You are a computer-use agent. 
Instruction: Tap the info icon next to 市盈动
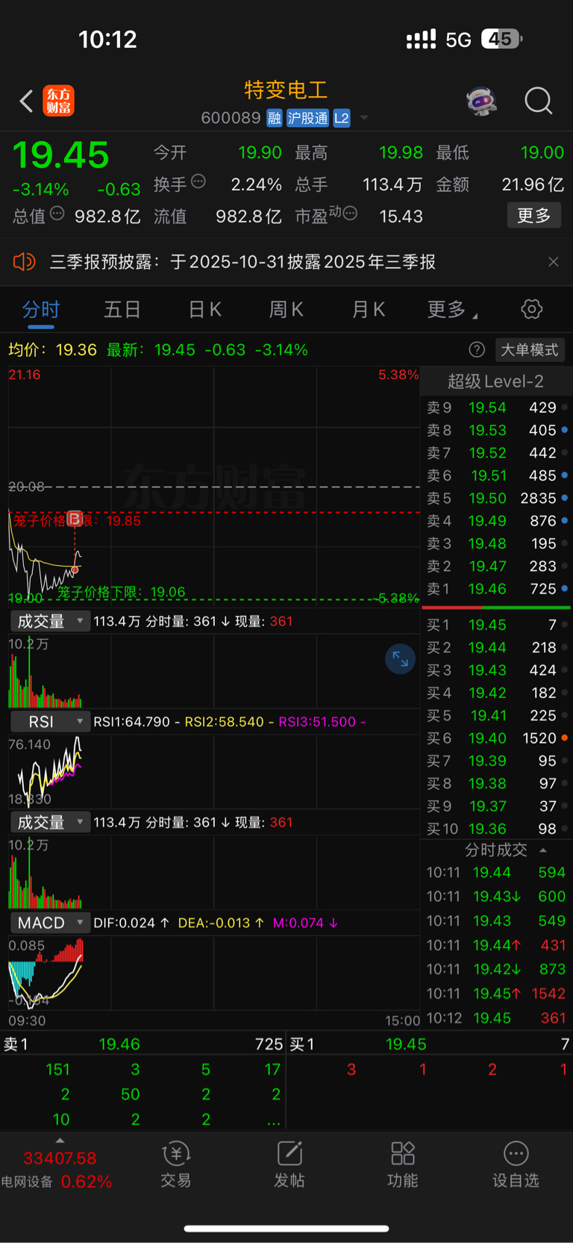pyautogui.click(x=350, y=214)
